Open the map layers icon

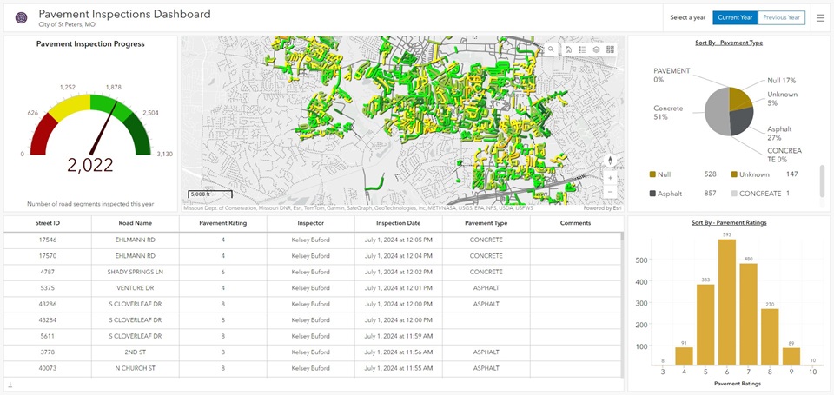596,49
